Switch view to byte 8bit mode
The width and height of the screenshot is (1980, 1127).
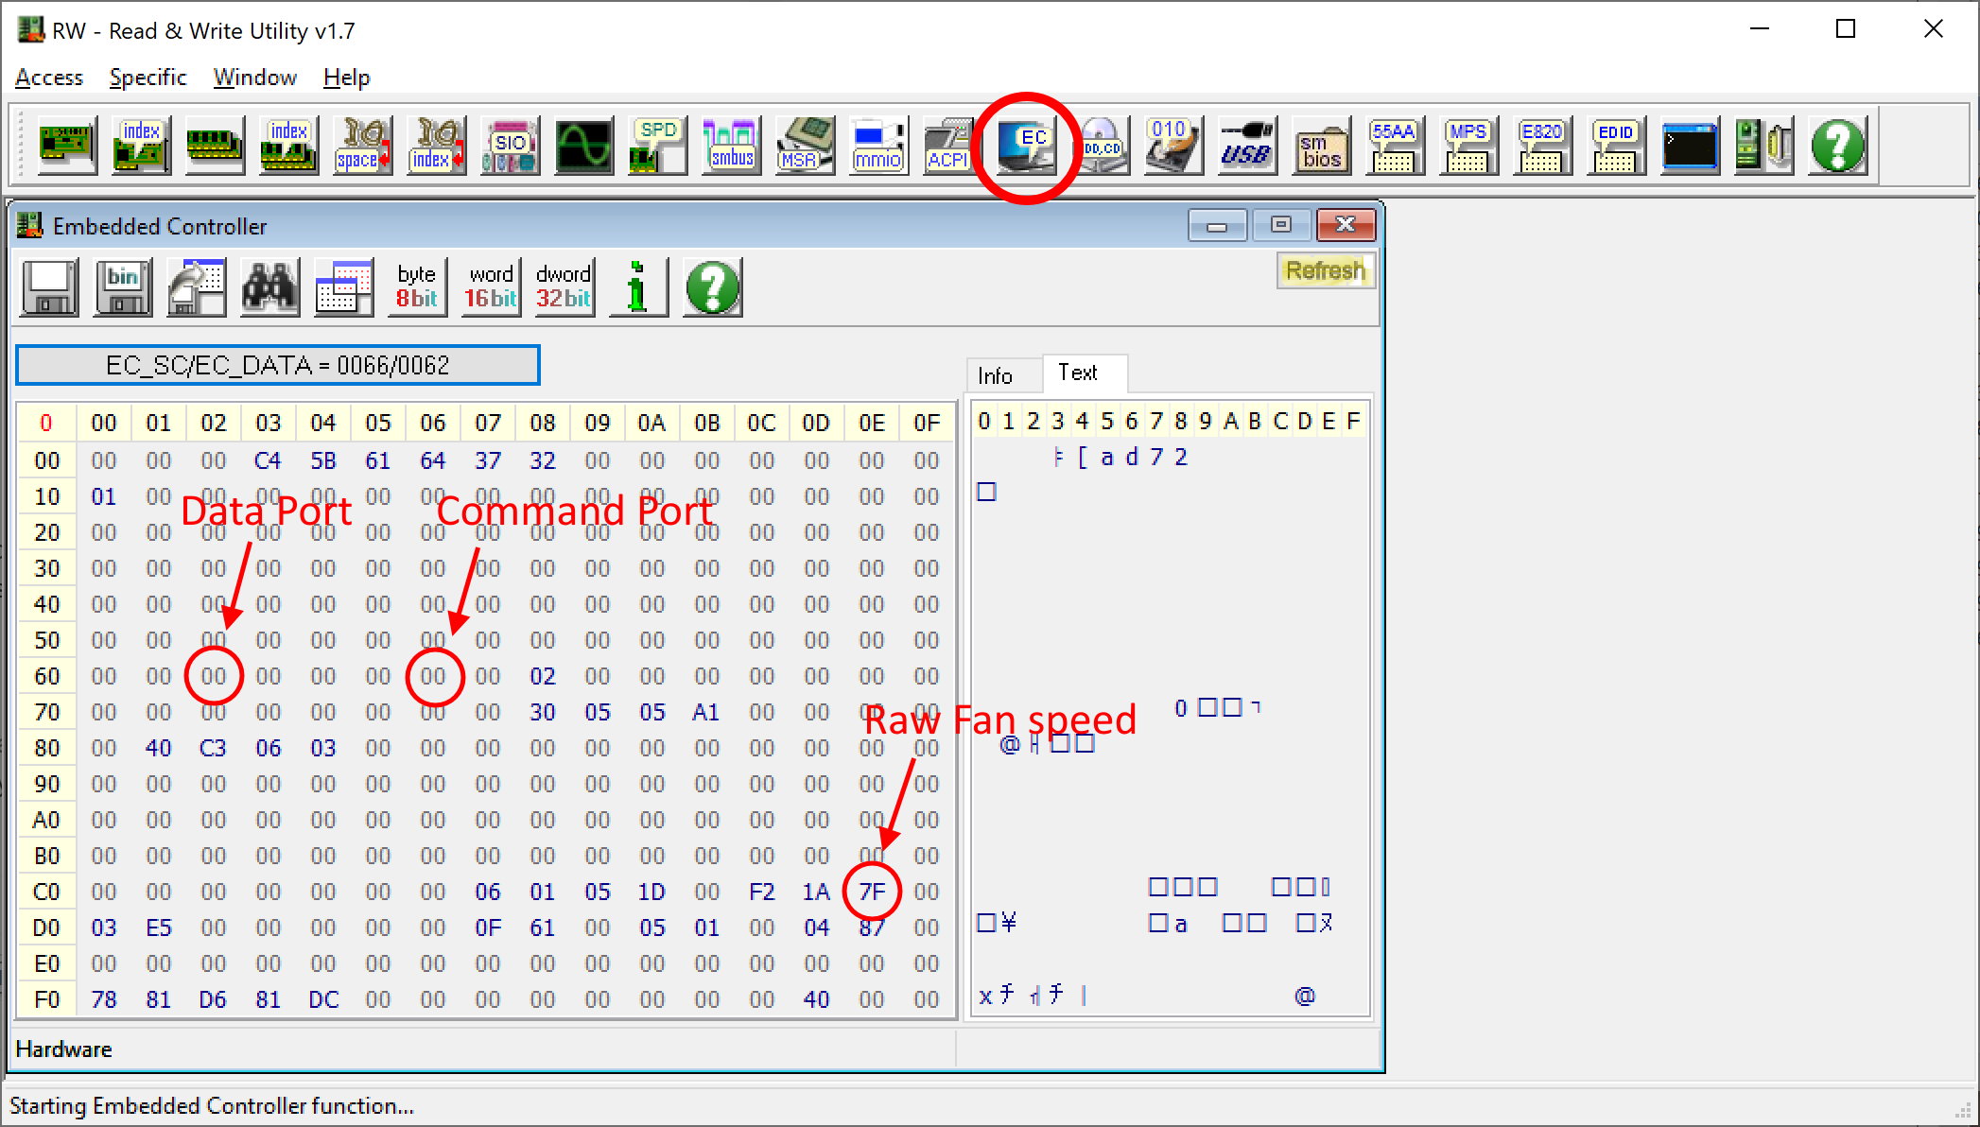417,287
